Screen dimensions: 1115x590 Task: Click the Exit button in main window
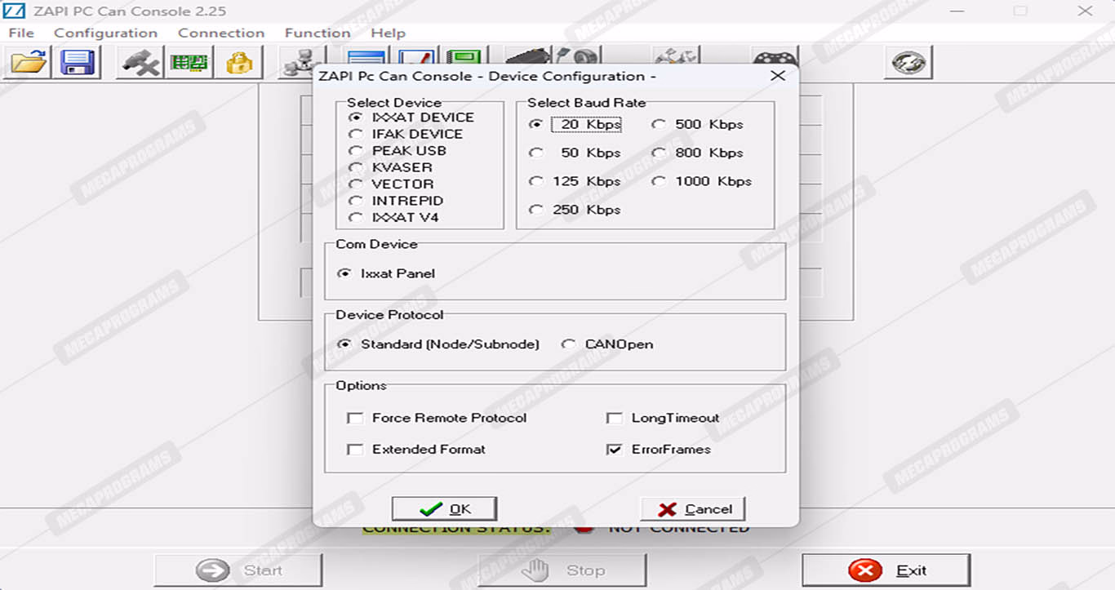pos(886,570)
